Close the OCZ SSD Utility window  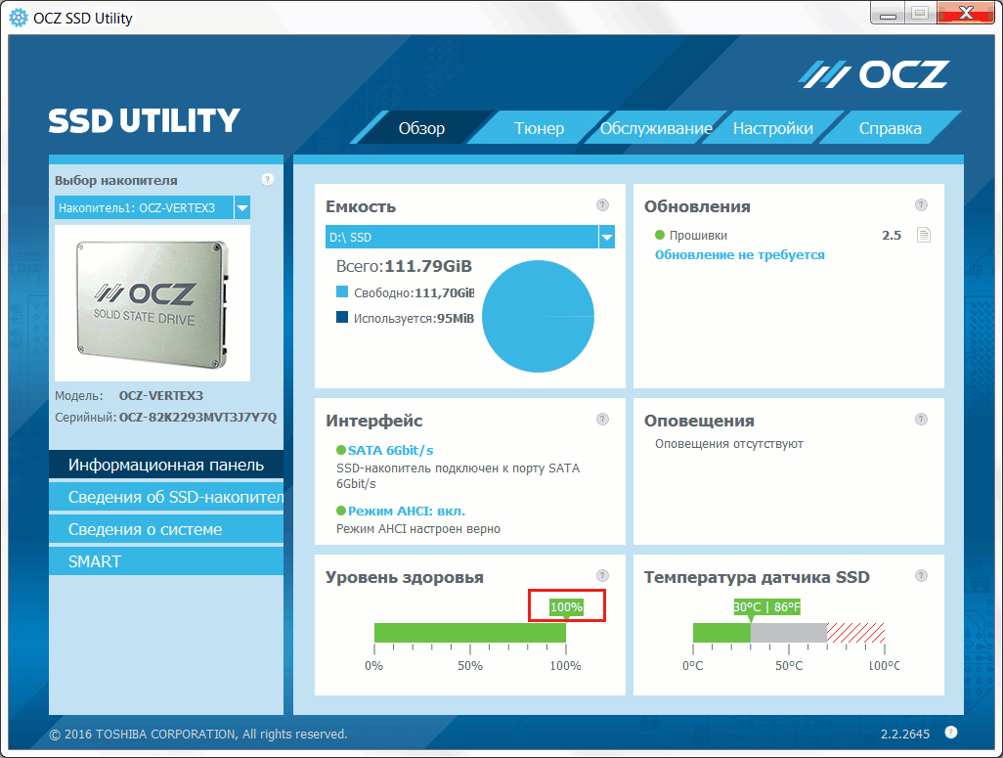tap(965, 13)
